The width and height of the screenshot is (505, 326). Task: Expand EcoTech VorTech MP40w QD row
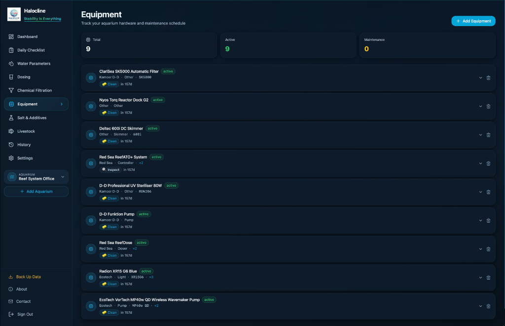pos(480,307)
